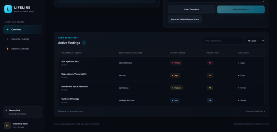Click Review state of Outdated Package row
277x132 pixels.
[x=242, y=100]
